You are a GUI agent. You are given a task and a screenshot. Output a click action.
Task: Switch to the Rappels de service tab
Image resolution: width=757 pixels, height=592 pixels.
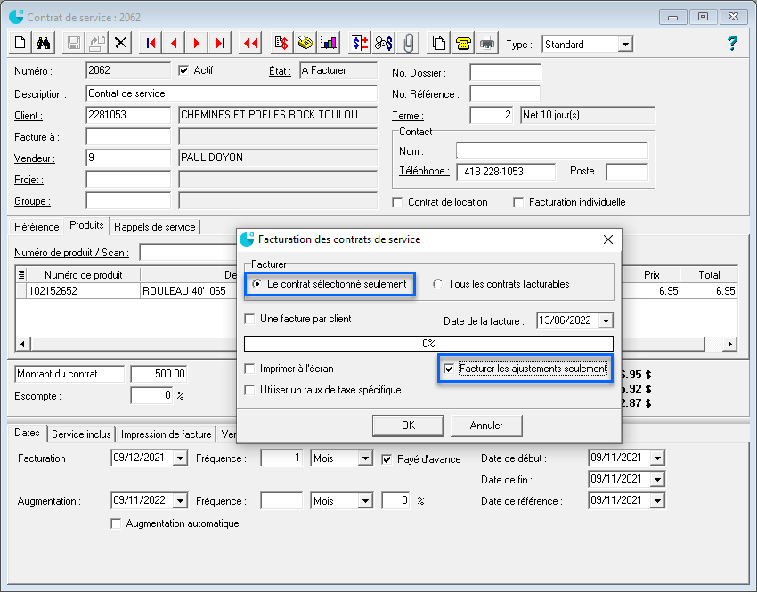pyautogui.click(x=157, y=226)
